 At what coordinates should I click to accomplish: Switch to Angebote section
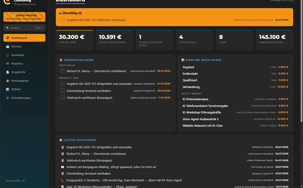click(x=24, y=72)
